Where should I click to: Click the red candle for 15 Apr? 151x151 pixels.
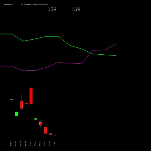(46, 130)
